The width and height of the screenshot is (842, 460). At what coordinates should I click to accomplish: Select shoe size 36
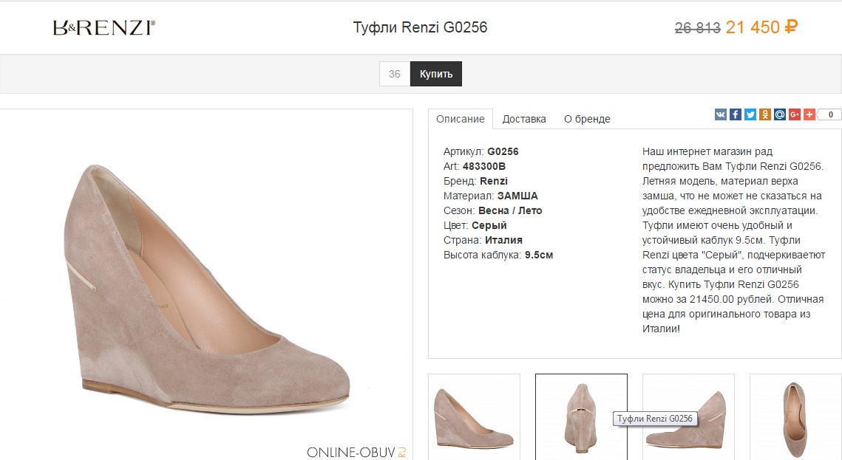point(395,74)
